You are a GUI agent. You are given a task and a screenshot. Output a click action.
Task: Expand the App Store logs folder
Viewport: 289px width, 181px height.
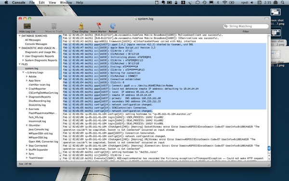tap(26, 80)
